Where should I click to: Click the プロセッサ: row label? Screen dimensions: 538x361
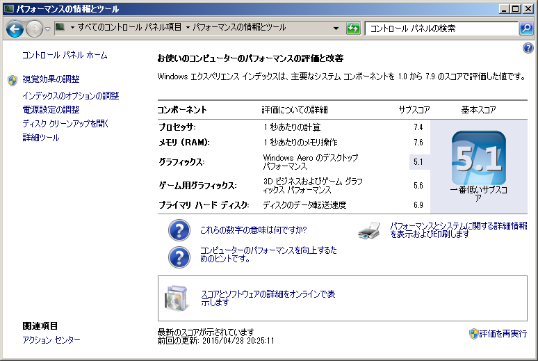(x=177, y=127)
